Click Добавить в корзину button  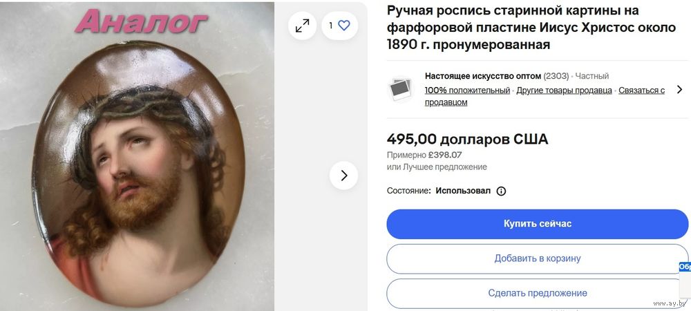tap(537, 258)
